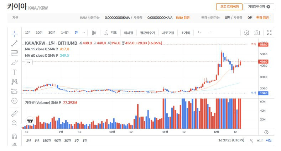The image size is (281, 151).
Task: Open 오토 트레이딩 auto trading
Action: pos(229,7)
